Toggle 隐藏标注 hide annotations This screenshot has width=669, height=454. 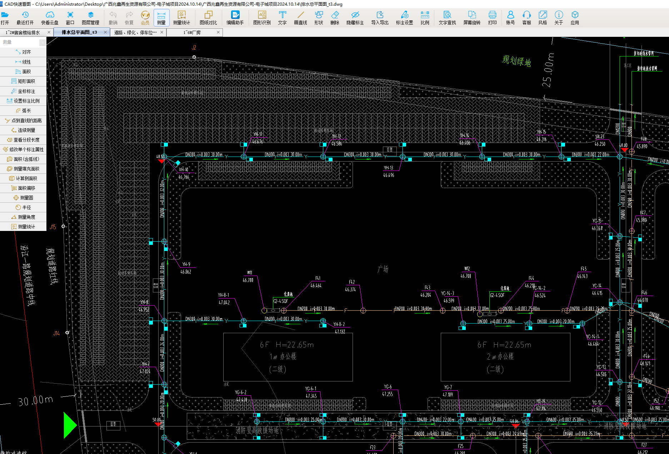(x=355, y=18)
